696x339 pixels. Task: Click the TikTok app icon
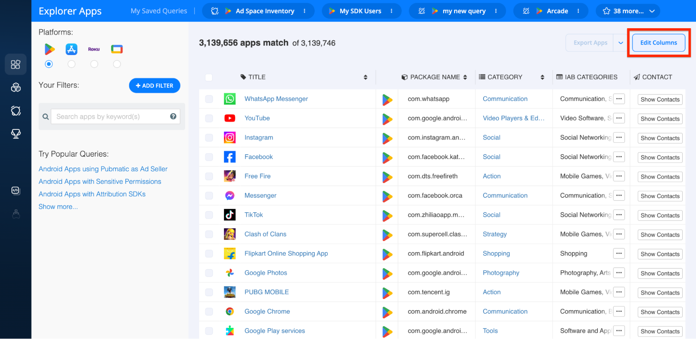click(x=230, y=215)
